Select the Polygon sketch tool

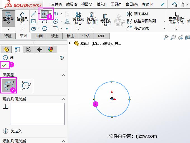(x=45, y=29)
